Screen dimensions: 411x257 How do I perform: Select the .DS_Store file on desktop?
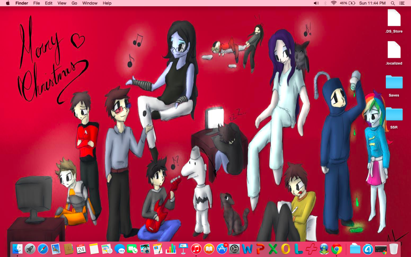[x=394, y=21]
